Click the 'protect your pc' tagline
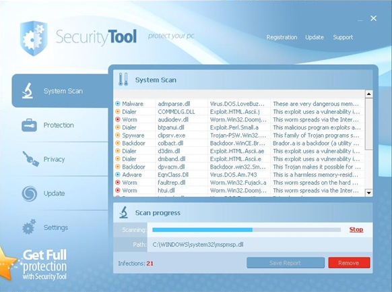Screen dimensions: 392x292 (171, 36)
